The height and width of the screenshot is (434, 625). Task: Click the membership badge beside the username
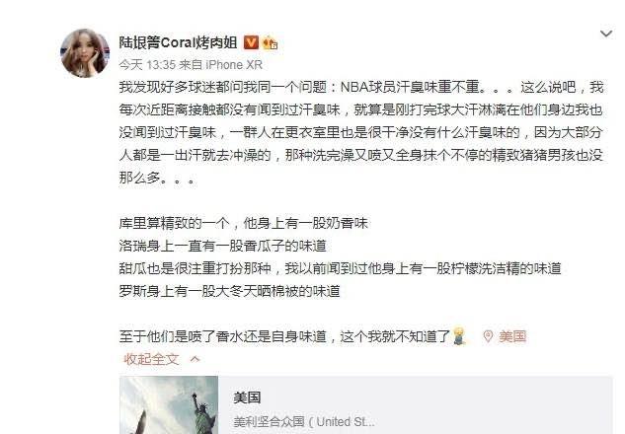click(270, 42)
